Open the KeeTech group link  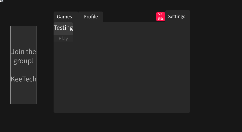[x=24, y=79]
